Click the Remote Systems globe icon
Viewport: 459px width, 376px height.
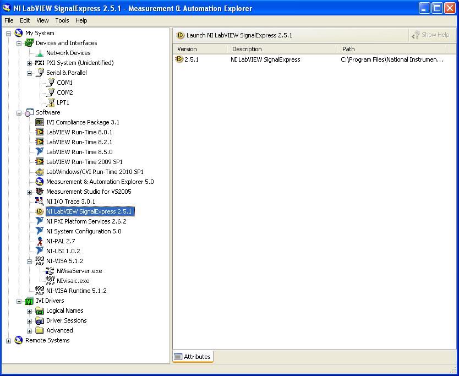19,340
